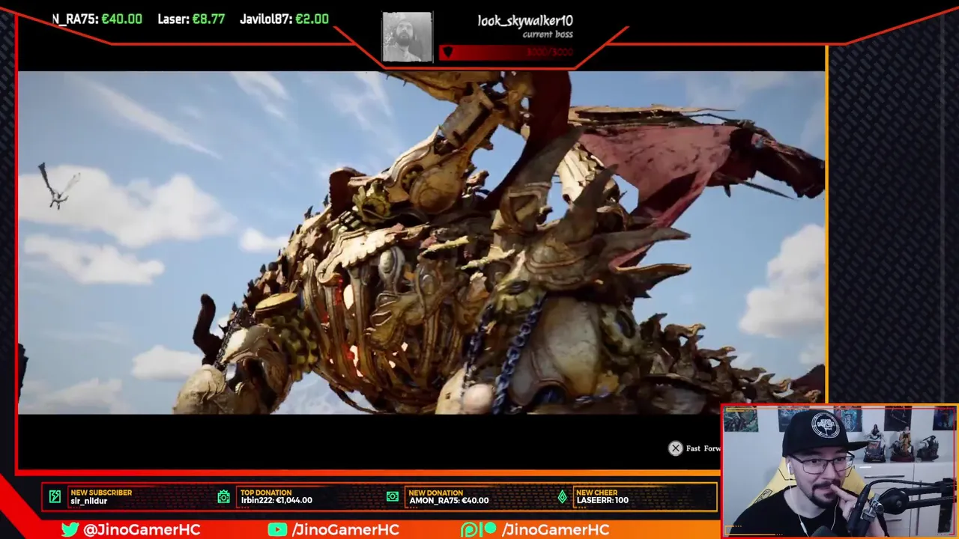The width and height of the screenshot is (959, 539).
Task: Click the 'current boss' label
Action: click(548, 34)
